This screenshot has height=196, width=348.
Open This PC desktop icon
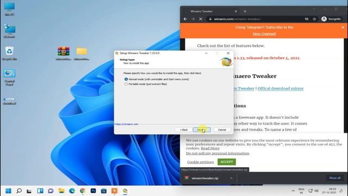9,9
